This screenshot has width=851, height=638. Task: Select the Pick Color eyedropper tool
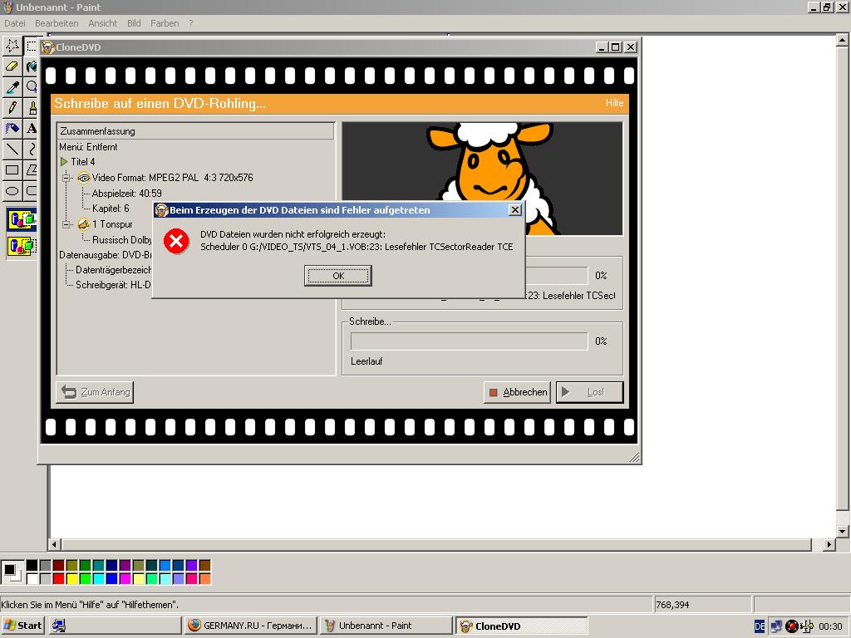12,86
